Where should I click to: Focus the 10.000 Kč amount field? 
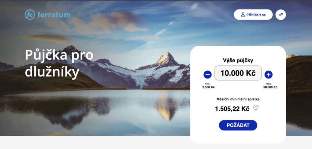tap(238, 73)
